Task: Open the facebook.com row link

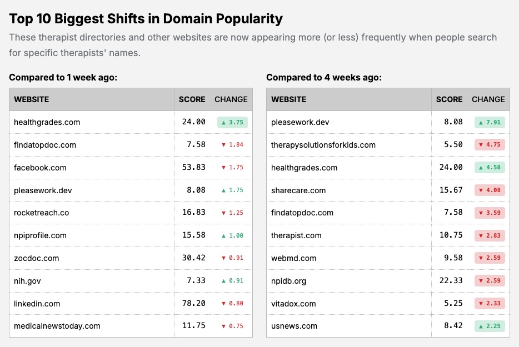Action: (x=40, y=168)
